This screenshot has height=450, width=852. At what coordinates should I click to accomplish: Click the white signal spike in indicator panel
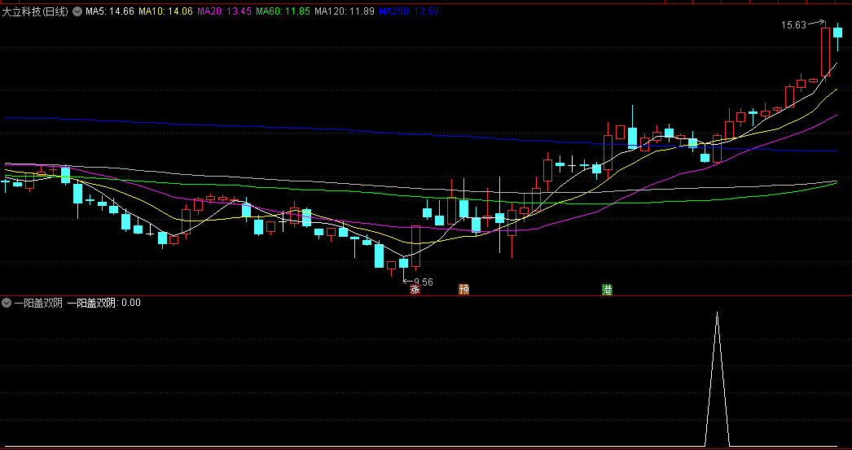718,379
